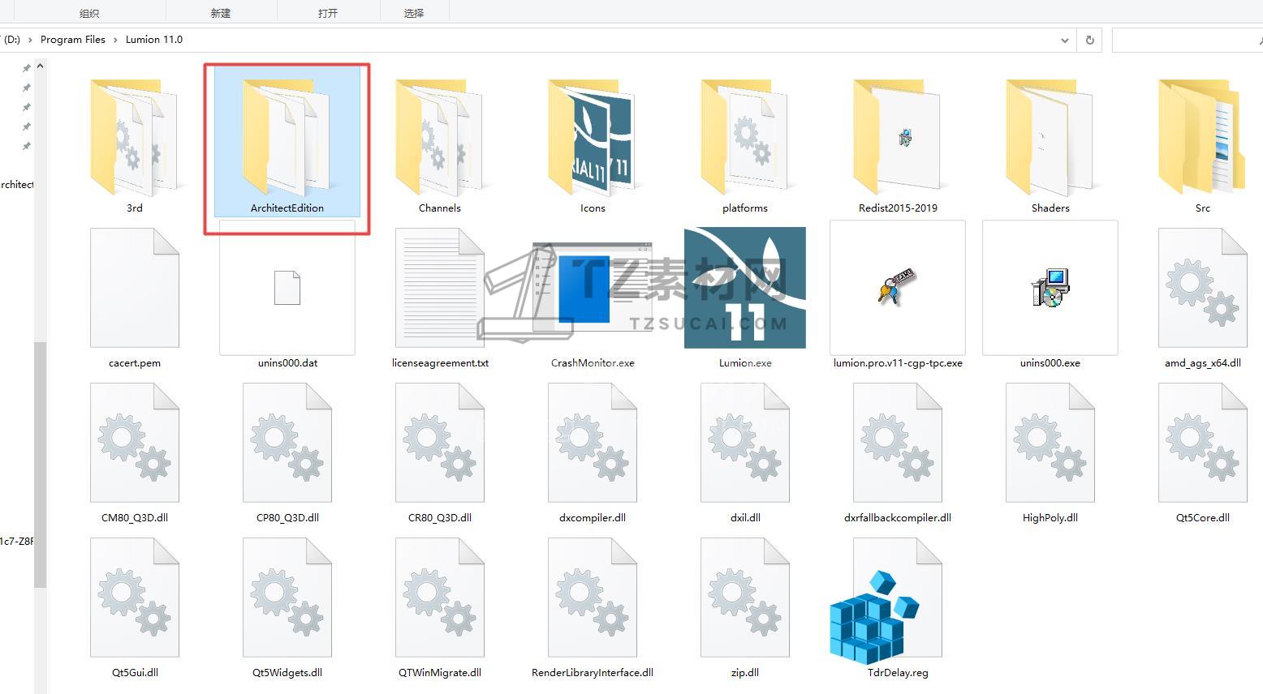Screen dimensions: 1263x694
Task: Select the Qt5Gui.dll file icon
Action: [x=135, y=598]
